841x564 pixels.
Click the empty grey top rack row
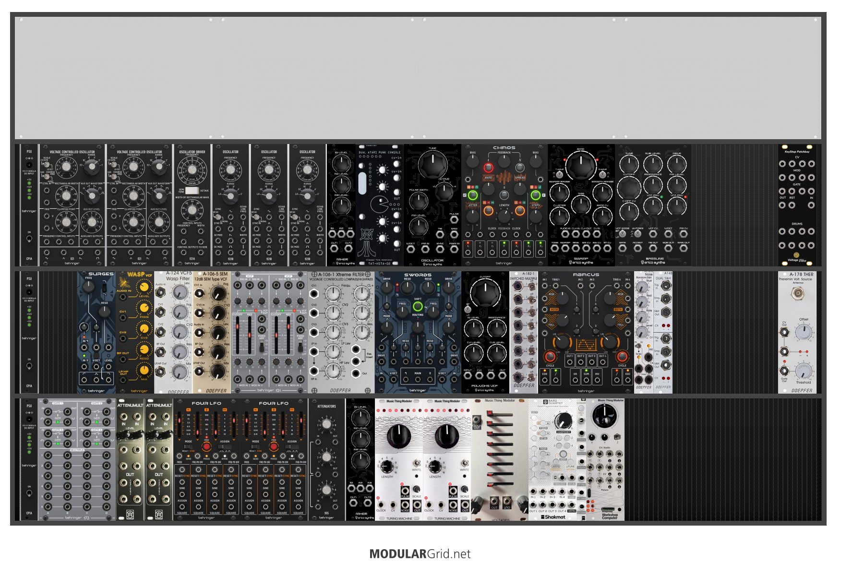click(418, 78)
